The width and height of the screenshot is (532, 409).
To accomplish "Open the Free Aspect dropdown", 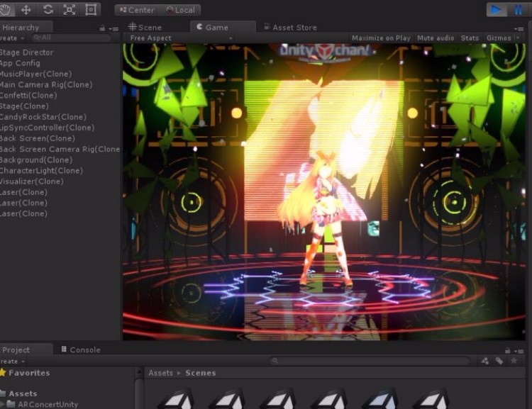I will 181,38.
